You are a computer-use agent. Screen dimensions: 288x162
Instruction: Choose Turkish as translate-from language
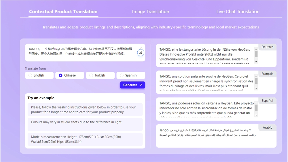point(100,75)
